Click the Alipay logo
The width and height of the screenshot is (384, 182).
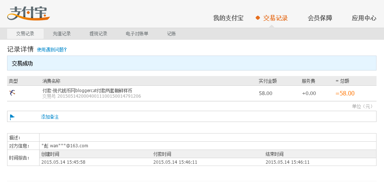pos(28,14)
